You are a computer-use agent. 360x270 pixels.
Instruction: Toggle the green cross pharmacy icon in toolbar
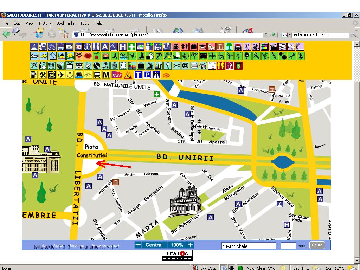coord(131,47)
